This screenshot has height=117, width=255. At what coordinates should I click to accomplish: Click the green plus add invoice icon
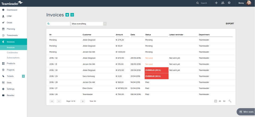point(67,15)
